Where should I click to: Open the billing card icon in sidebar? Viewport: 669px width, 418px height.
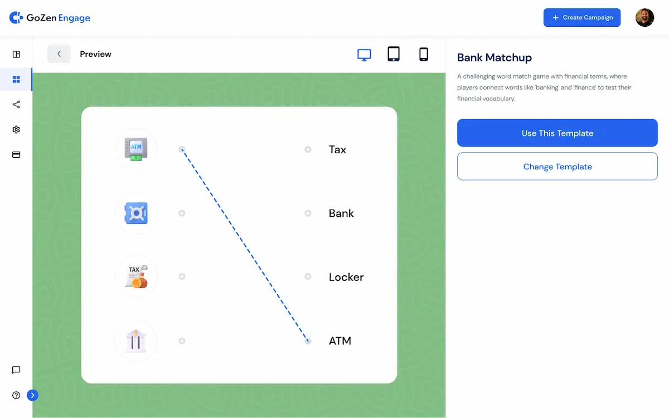pos(16,154)
